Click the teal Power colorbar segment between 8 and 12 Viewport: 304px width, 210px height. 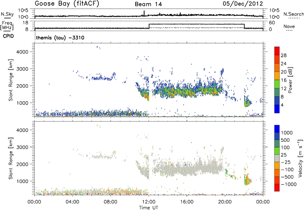[x=277, y=92]
